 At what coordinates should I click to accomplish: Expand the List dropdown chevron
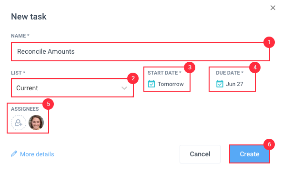(124, 88)
